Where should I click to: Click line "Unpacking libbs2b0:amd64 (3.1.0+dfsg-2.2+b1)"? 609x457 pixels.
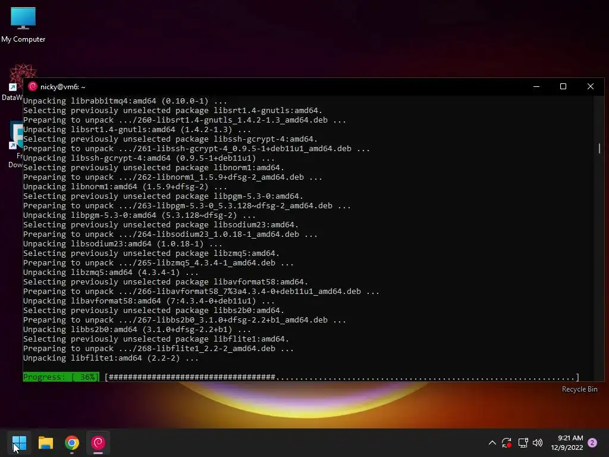pos(137,330)
